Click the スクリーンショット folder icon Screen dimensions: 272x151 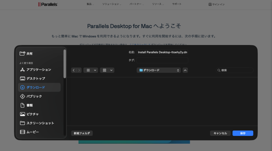tap(22, 123)
